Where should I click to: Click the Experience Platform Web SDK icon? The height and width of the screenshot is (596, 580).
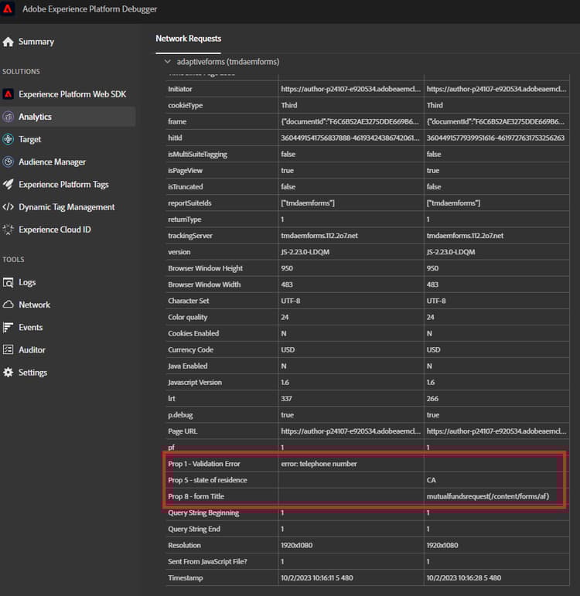coord(9,94)
